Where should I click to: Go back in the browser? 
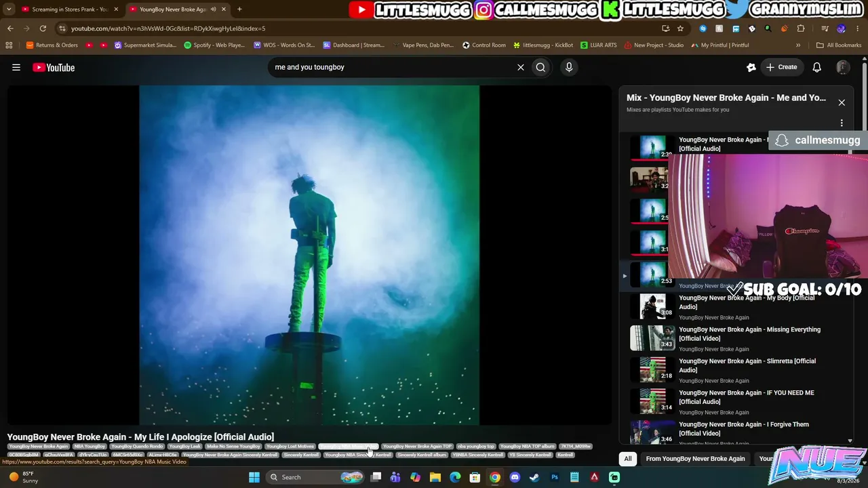[10, 28]
